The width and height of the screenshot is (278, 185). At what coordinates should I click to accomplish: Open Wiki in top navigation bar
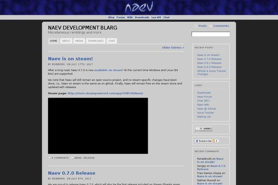click(x=130, y=18)
